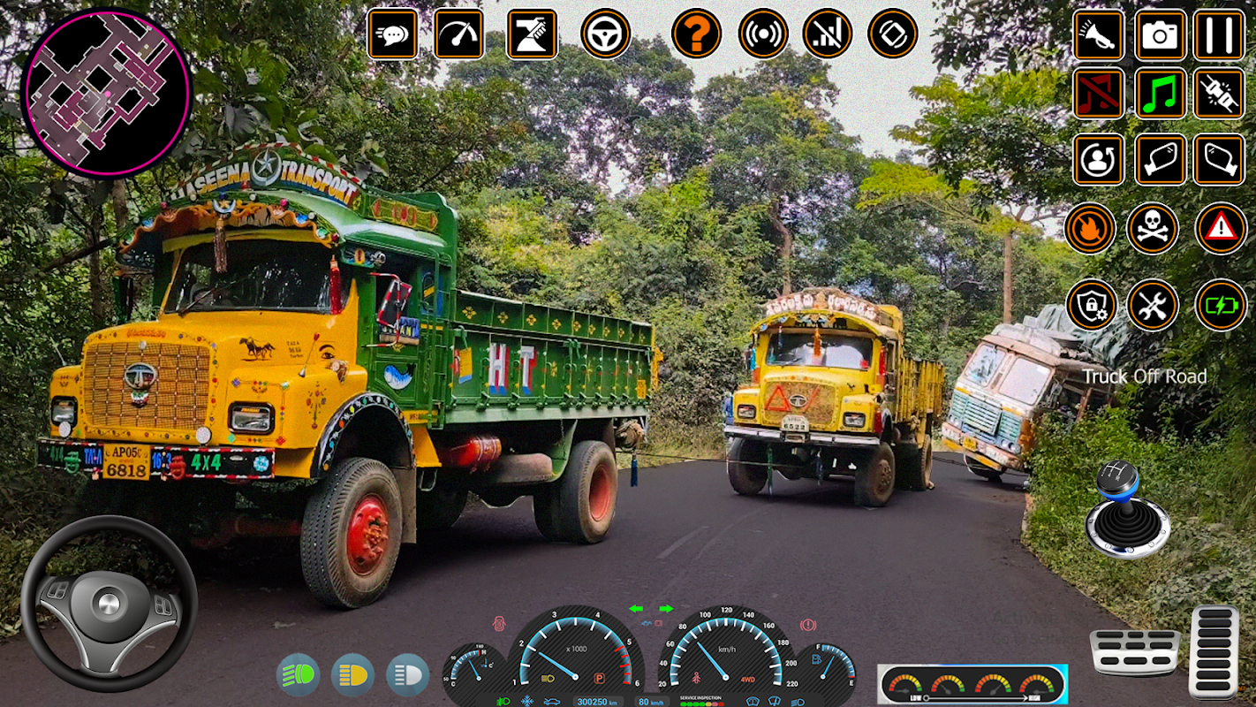Toggle the green music note
Screen dimensions: 1256x707
point(1160,94)
